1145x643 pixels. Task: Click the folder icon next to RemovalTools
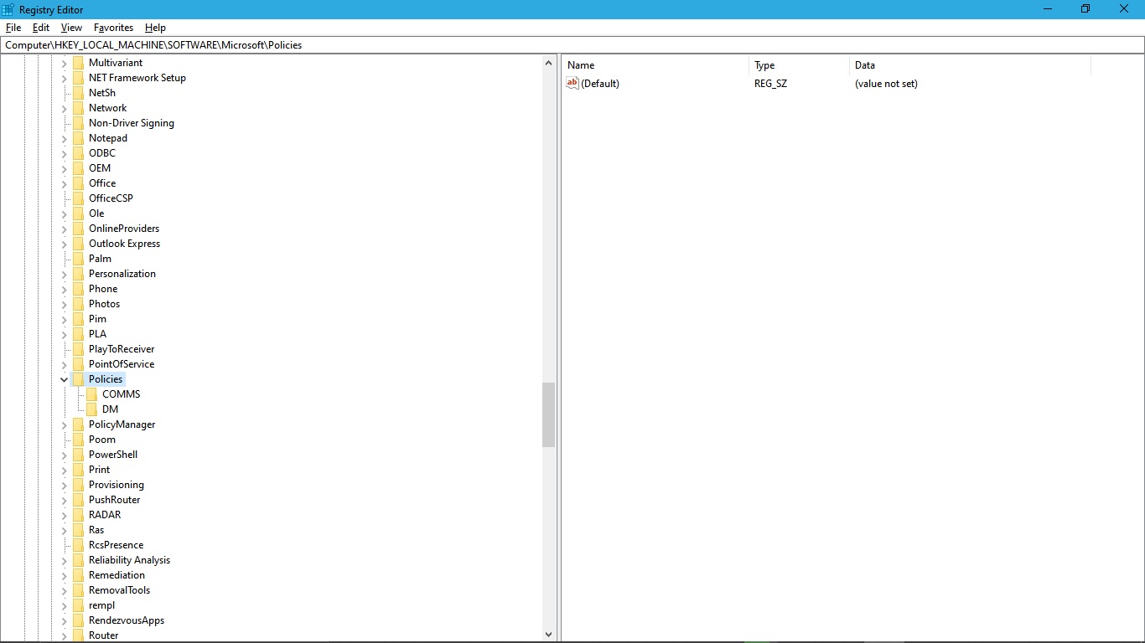point(78,590)
